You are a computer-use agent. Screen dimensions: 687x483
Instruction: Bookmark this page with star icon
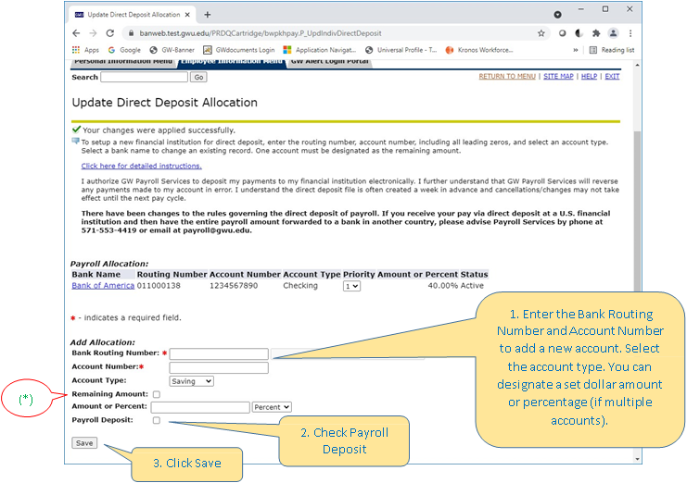[x=541, y=33]
